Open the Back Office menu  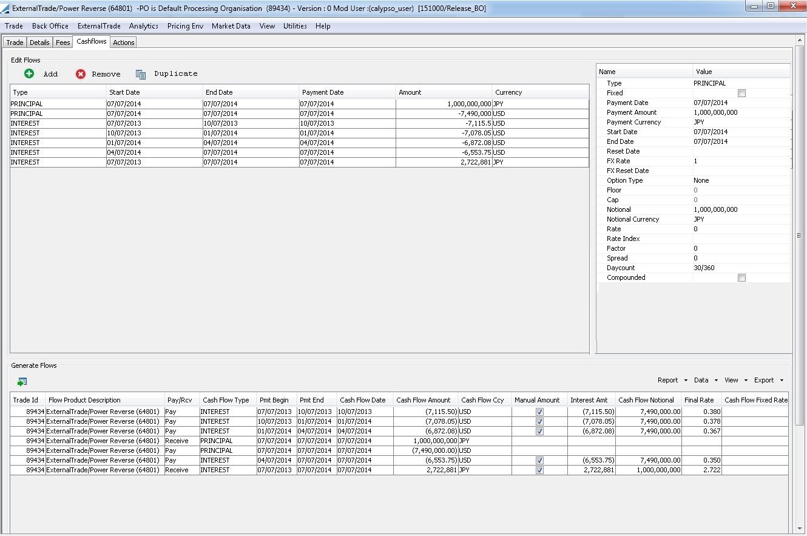(50, 26)
